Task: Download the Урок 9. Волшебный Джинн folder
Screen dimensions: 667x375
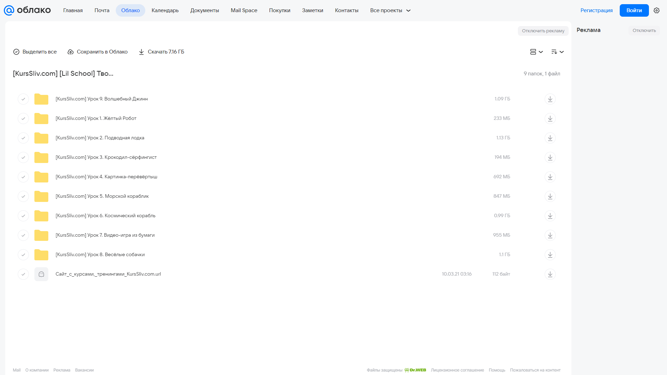Action: (550, 99)
